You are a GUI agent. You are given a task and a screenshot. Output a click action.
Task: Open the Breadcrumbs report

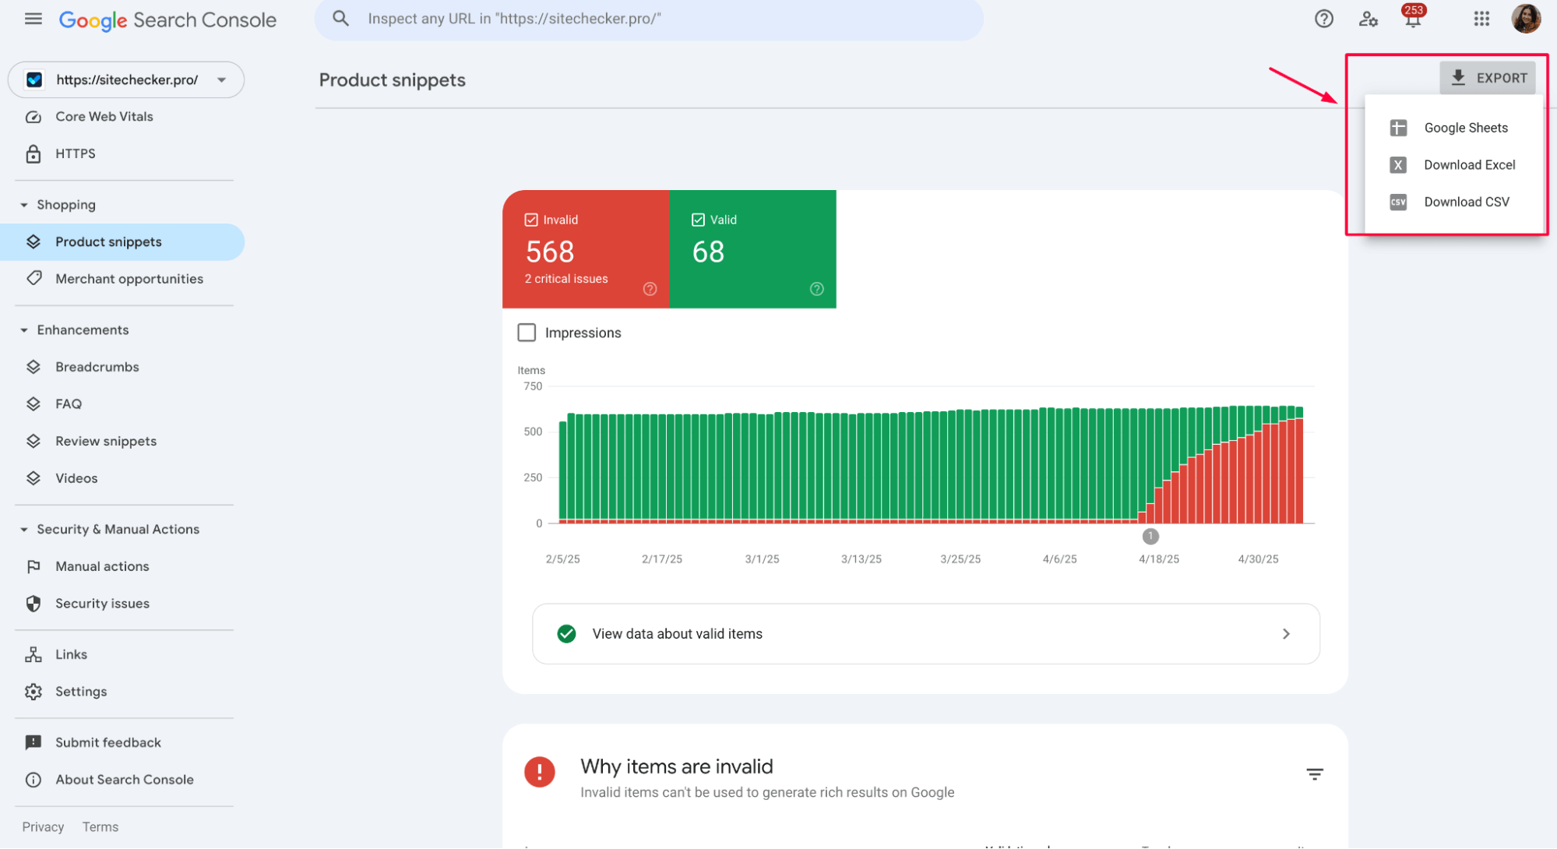pyautogui.click(x=123, y=367)
